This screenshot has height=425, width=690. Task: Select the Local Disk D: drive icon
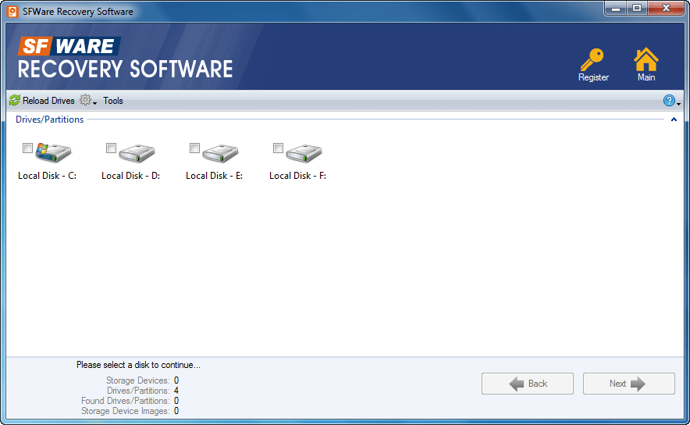137,153
